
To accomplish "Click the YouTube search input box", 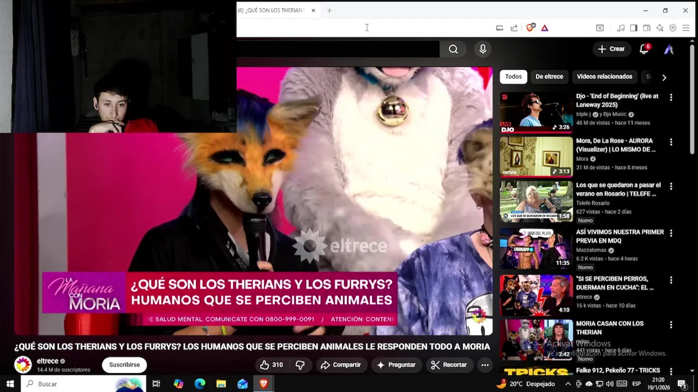I will [338, 49].
